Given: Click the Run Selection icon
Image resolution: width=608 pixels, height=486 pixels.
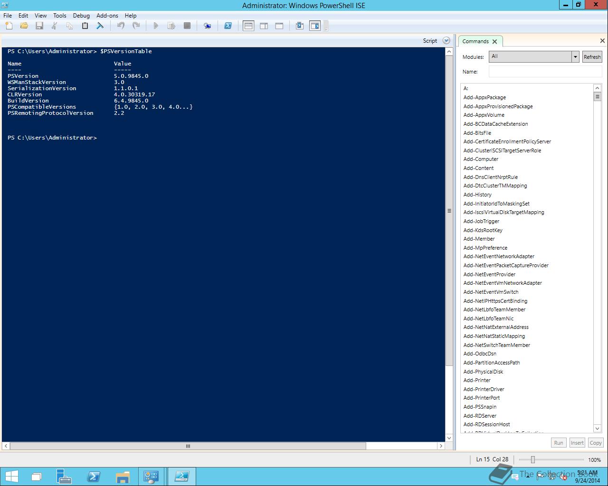Looking at the screenshot, I should click(x=171, y=26).
